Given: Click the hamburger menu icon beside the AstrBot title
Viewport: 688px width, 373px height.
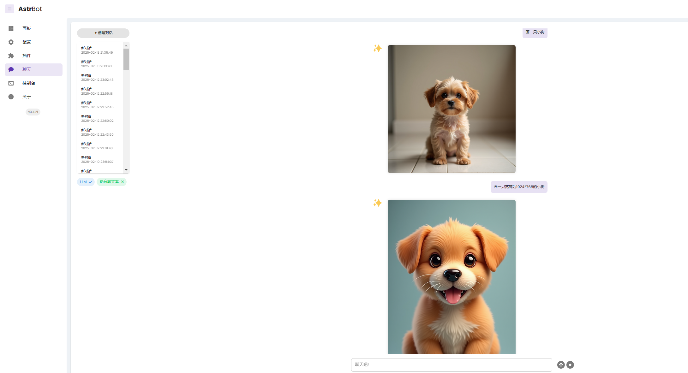Looking at the screenshot, I should click(9, 9).
